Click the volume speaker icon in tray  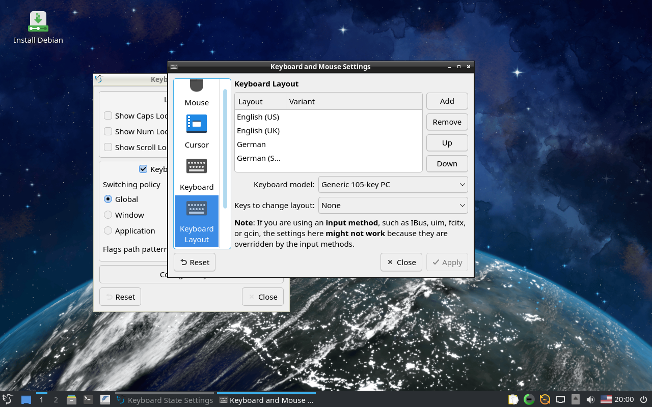click(x=590, y=400)
